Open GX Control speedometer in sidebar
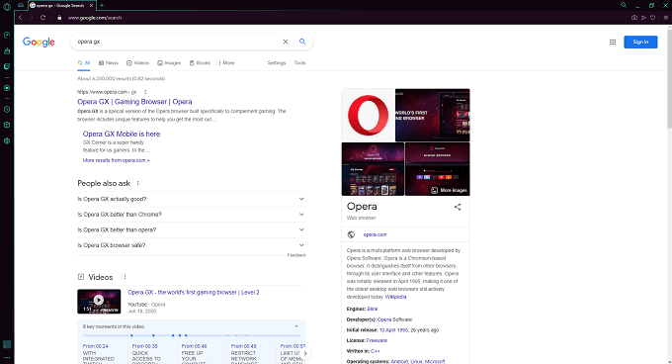 point(7,36)
